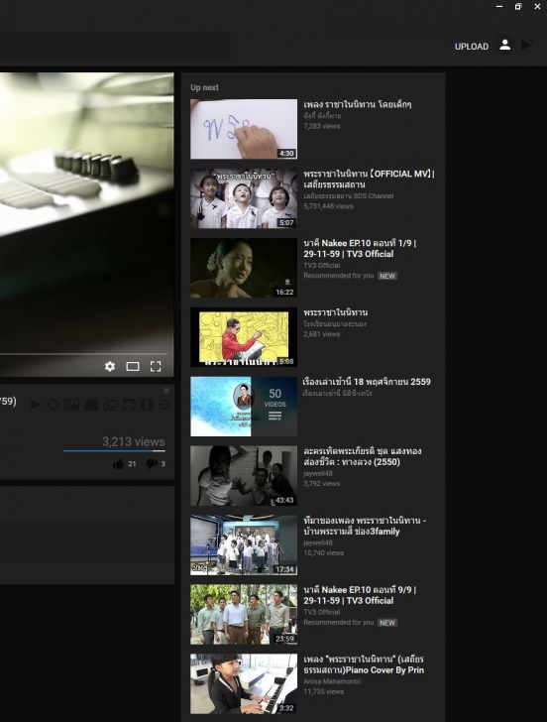
Task: Switch the player to theater mode
Action: [x=133, y=366]
